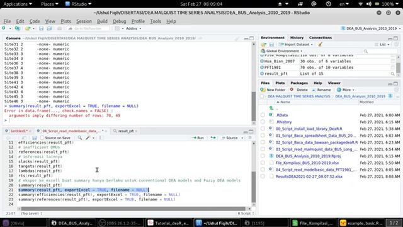Click the RStudio taskbar window button

click(217, 223)
